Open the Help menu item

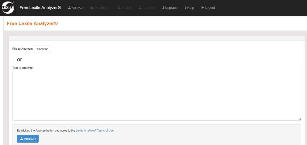190,8
